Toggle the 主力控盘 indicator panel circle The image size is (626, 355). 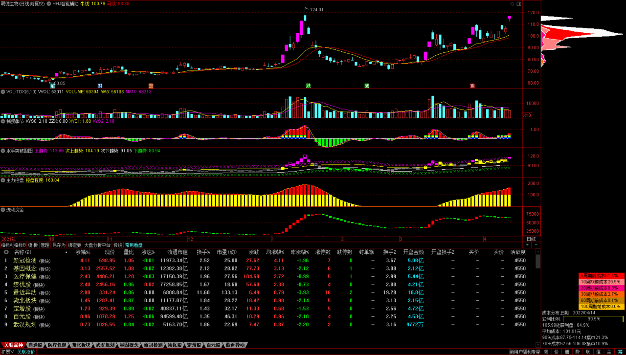coord(3,180)
